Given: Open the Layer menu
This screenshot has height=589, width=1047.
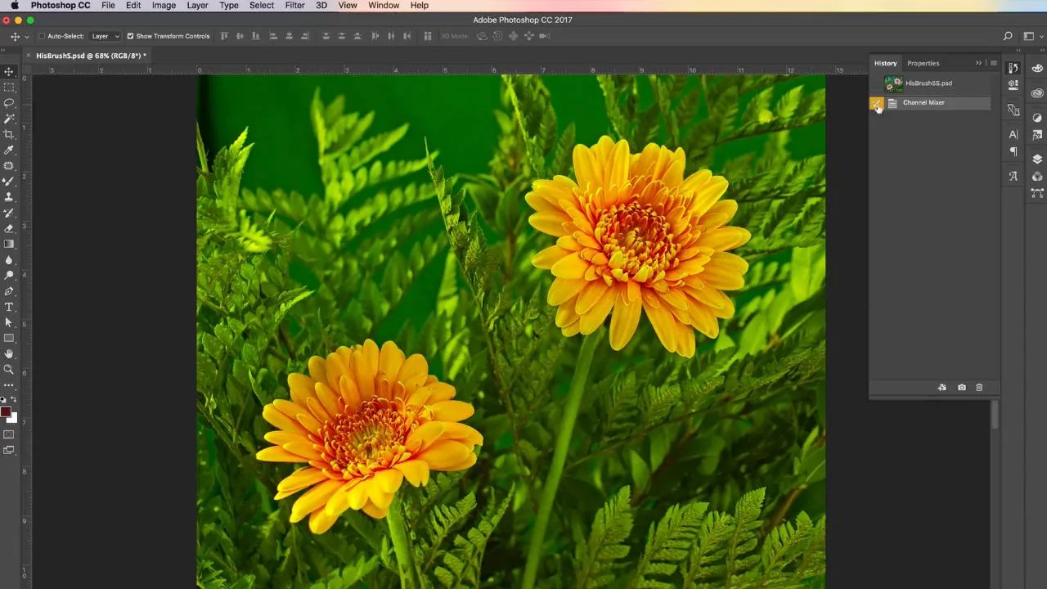Looking at the screenshot, I should [197, 5].
